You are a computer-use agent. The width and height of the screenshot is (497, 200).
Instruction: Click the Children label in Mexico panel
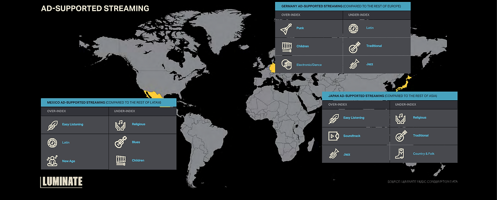[x=138, y=160]
